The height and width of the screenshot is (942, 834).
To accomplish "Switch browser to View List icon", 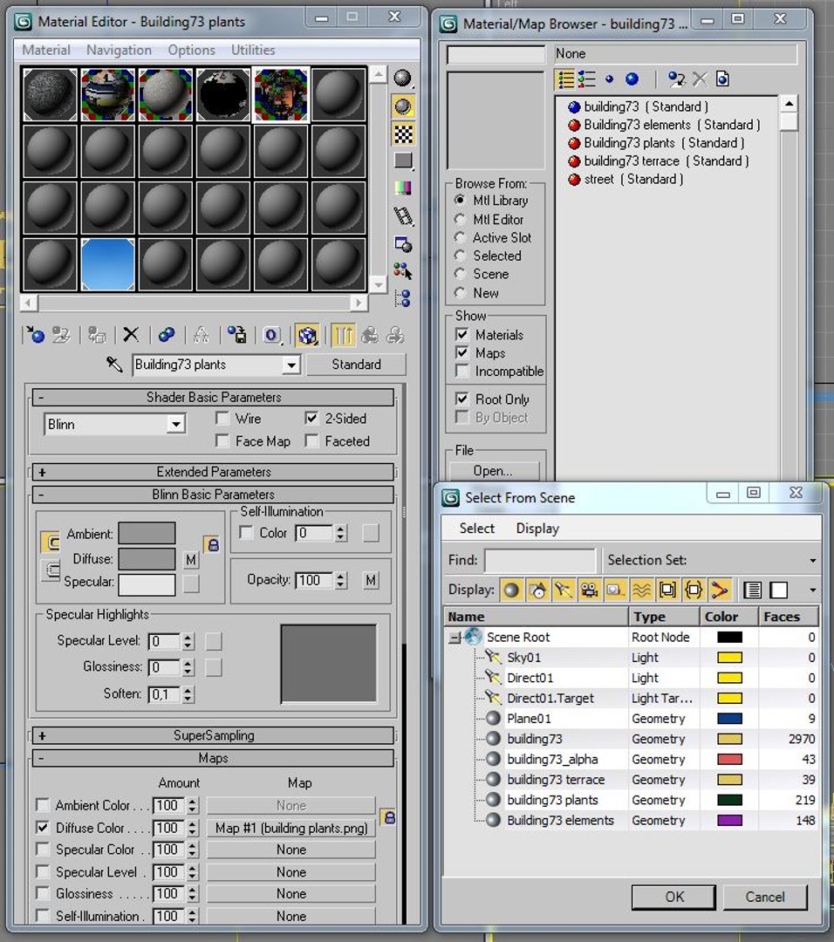I will coord(566,79).
